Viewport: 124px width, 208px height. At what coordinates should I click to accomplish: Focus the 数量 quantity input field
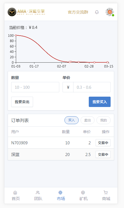pos(35,87)
